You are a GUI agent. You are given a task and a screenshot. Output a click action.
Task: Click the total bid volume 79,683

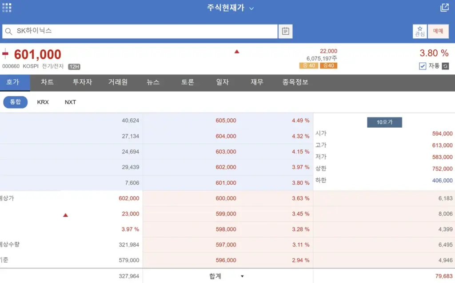tap(444, 276)
